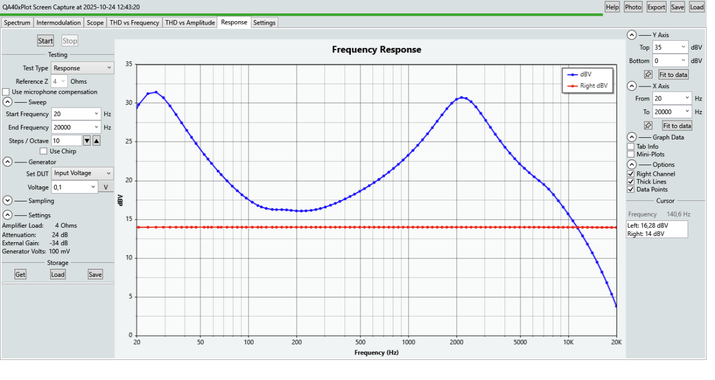Collapse the Sweep section chevron
The width and height of the screenshot is (715, 380).
(7, 102)
